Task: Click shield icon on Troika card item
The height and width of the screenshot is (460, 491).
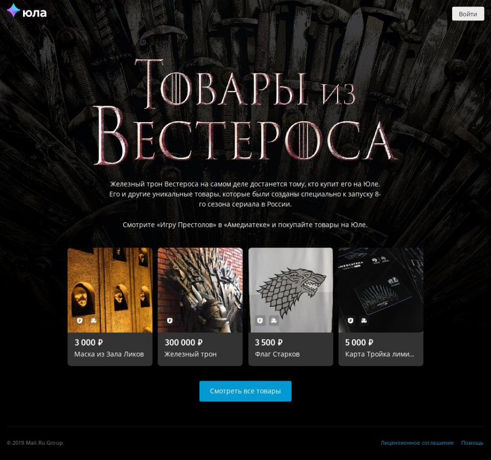Action: click(x=350, y=321)
